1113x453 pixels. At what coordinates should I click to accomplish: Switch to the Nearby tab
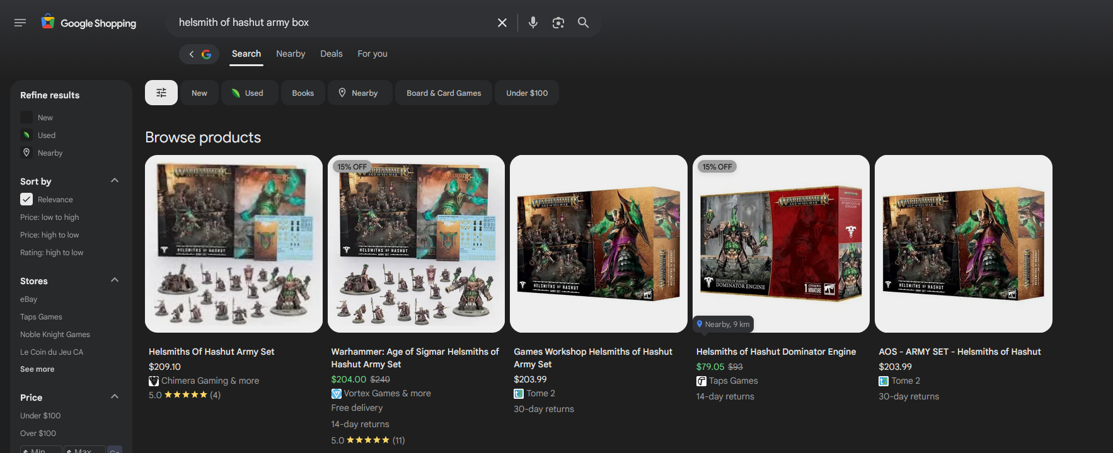point(291,54)
